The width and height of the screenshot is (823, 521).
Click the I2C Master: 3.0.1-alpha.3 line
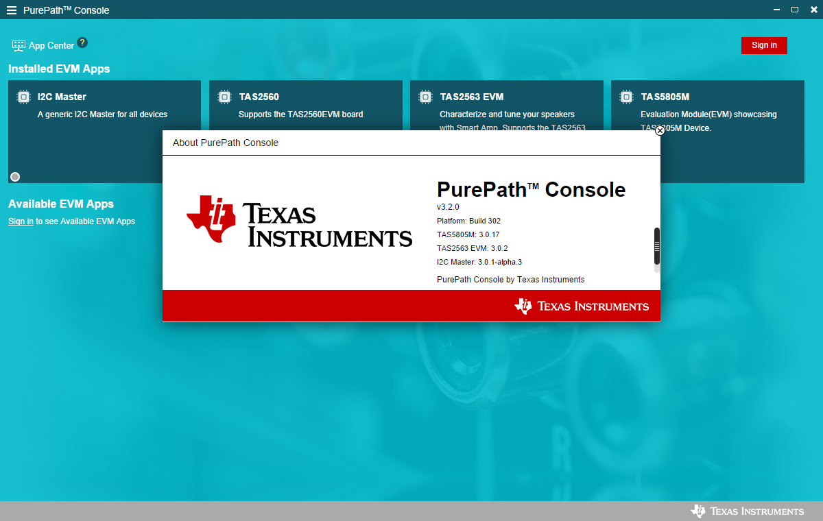[479, 262]
